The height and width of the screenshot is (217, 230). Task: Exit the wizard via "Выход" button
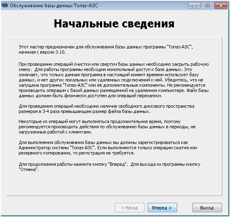click(x=207, y=208)
